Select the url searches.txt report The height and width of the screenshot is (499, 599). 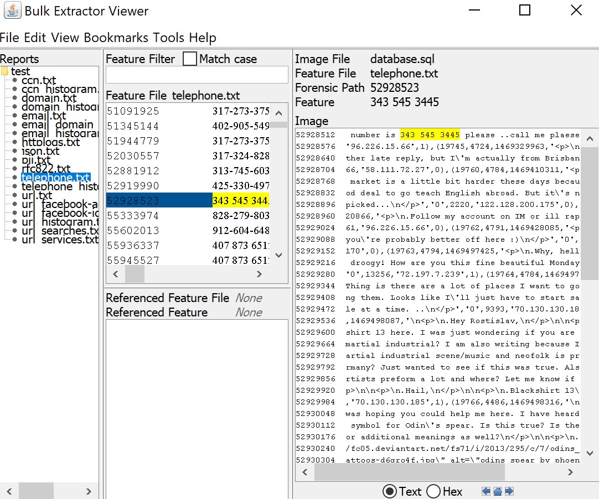coord(55,231)
